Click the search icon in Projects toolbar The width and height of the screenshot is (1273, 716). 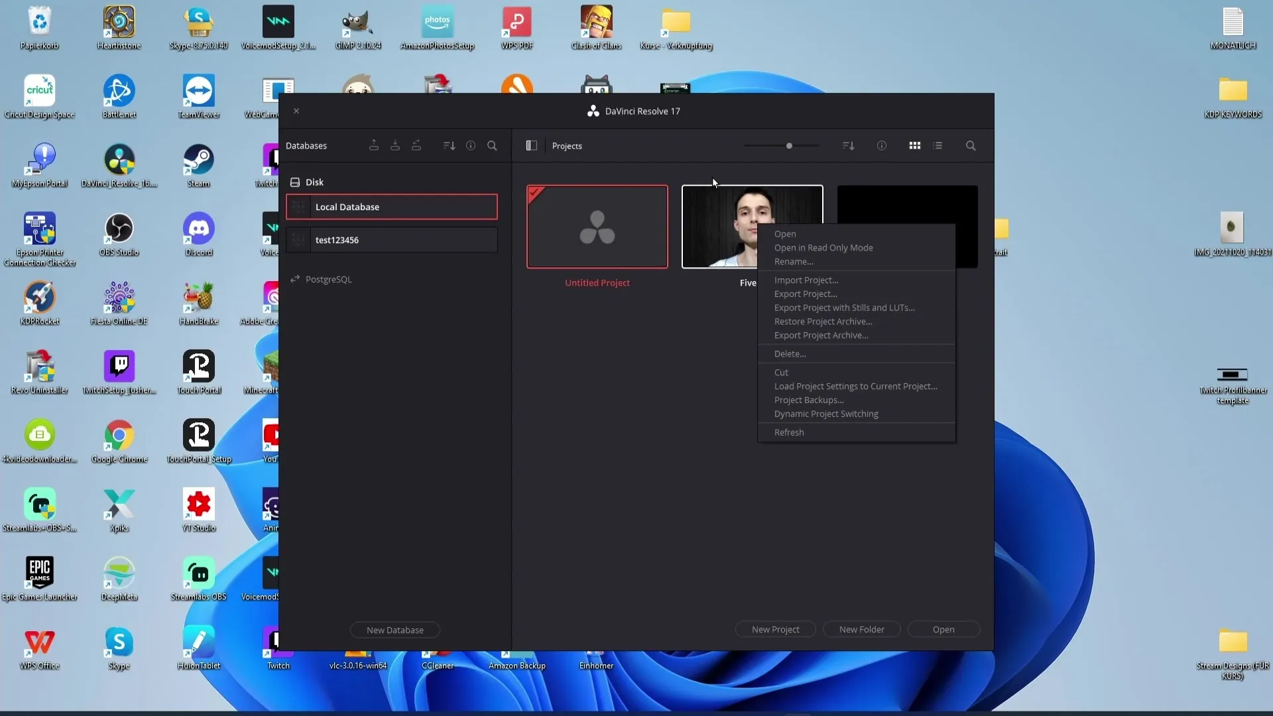971,145
